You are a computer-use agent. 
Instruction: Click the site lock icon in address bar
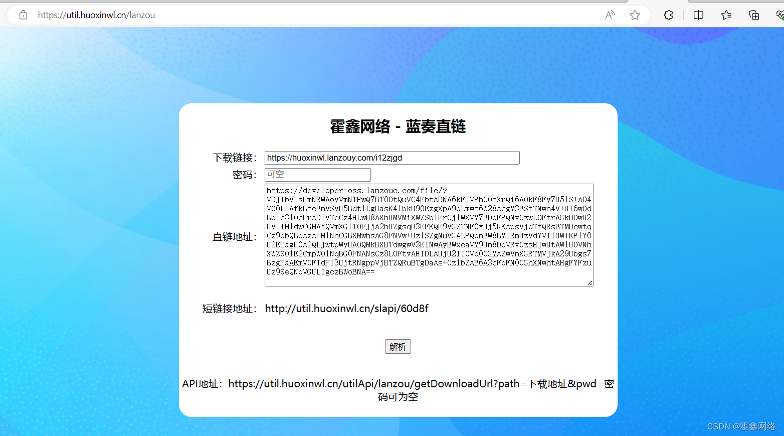point(23,15)
